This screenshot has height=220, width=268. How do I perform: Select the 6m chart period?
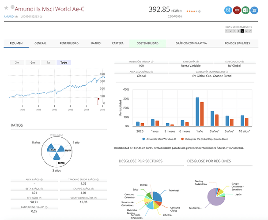click(33, 62)
